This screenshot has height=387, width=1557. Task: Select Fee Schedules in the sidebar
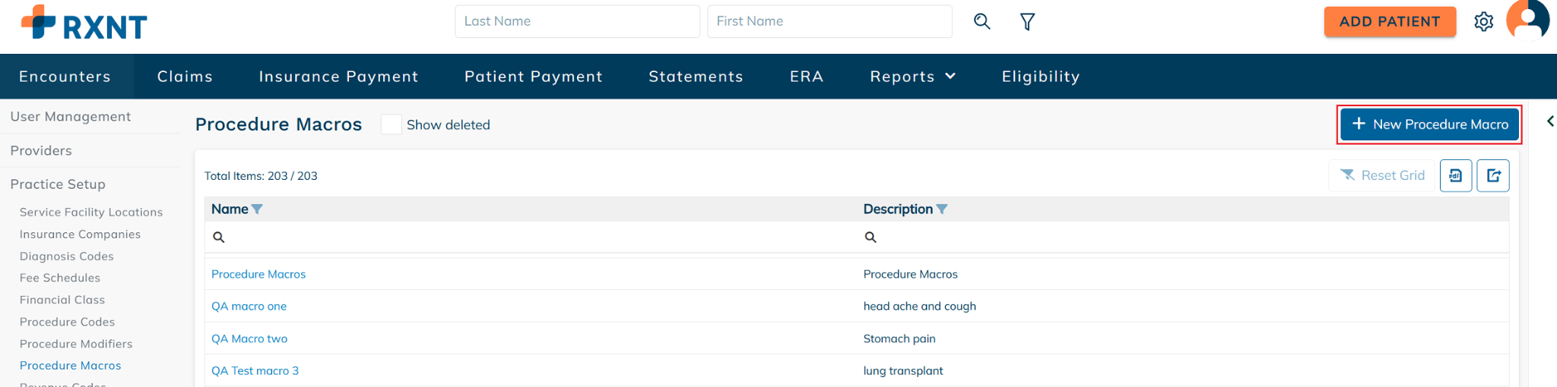tap(60, 278)
